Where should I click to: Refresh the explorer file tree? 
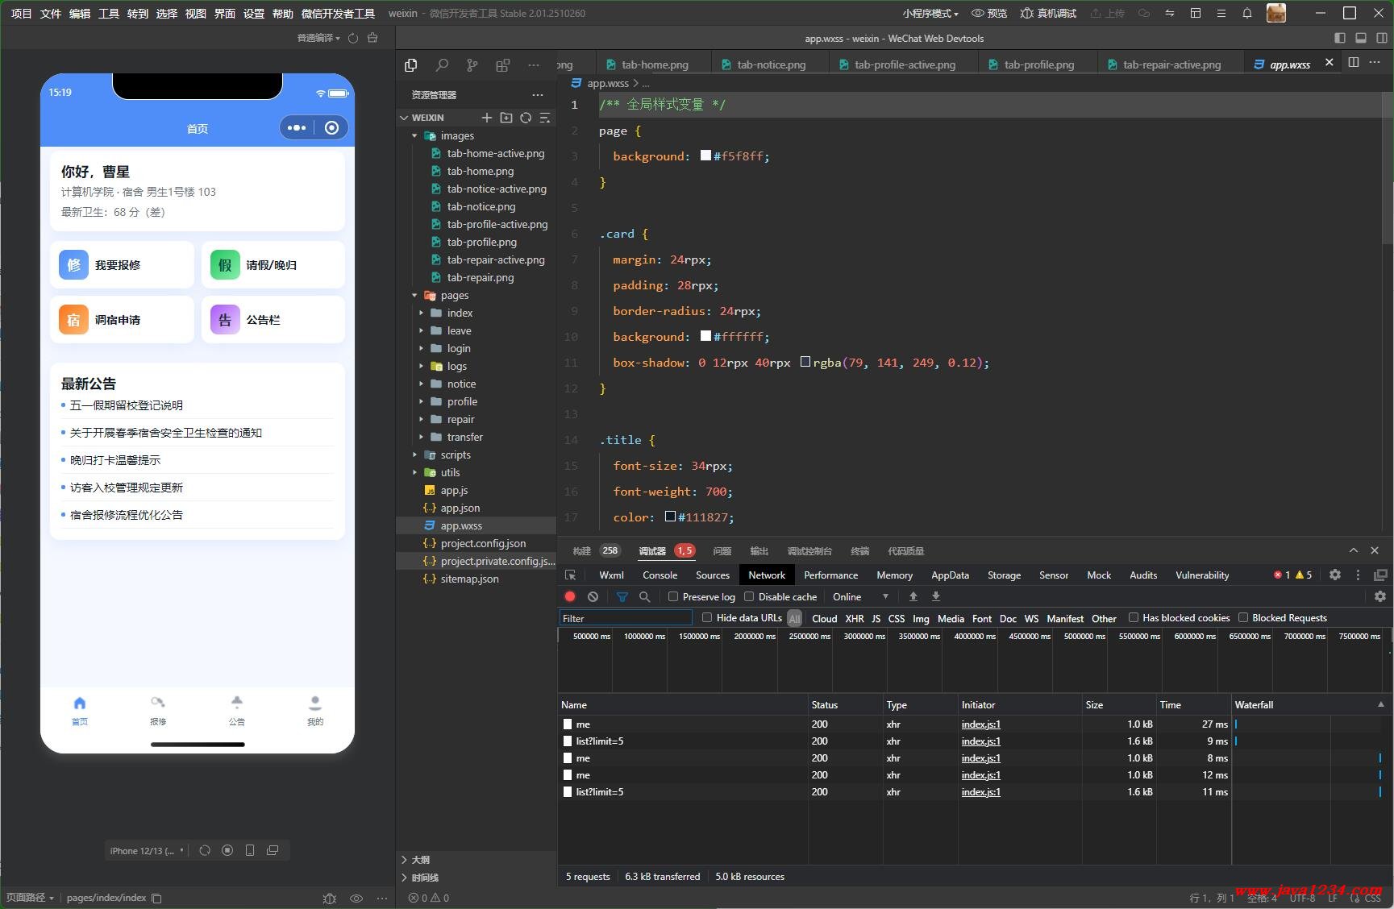point(526,118)
